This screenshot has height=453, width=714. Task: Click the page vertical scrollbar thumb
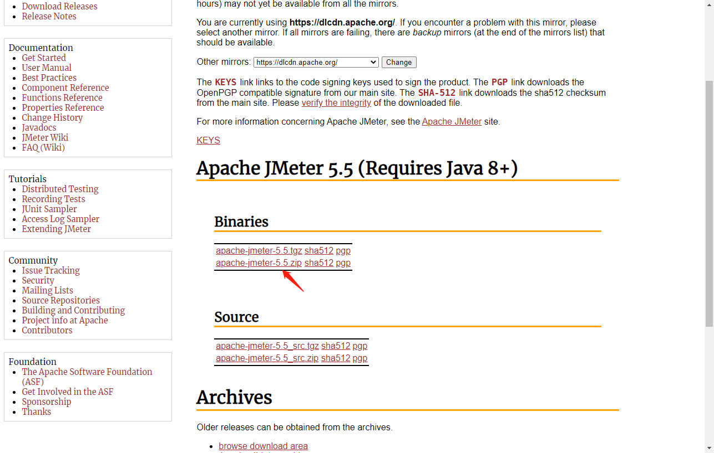click(x=709, y=203)
